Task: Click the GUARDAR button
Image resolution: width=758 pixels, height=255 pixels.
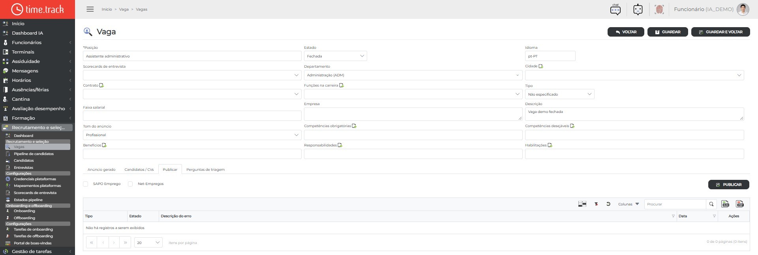Action: pyautogui.click(x=668, y=32)
